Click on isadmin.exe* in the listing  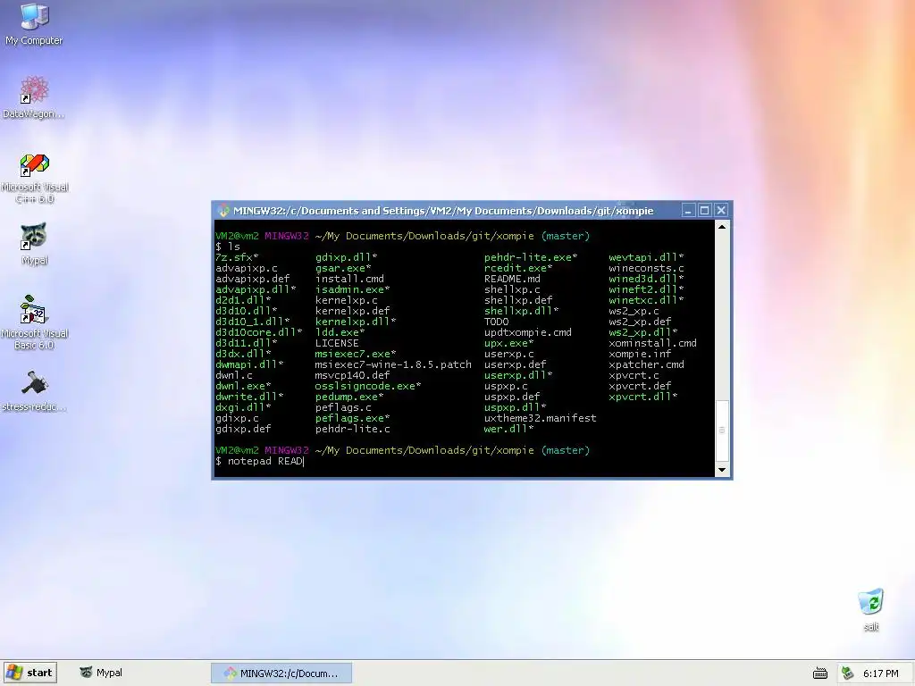[x=352, y=289]
